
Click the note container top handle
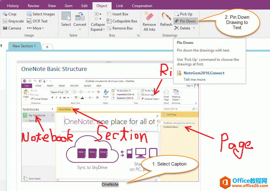click(x=108, y=62)
